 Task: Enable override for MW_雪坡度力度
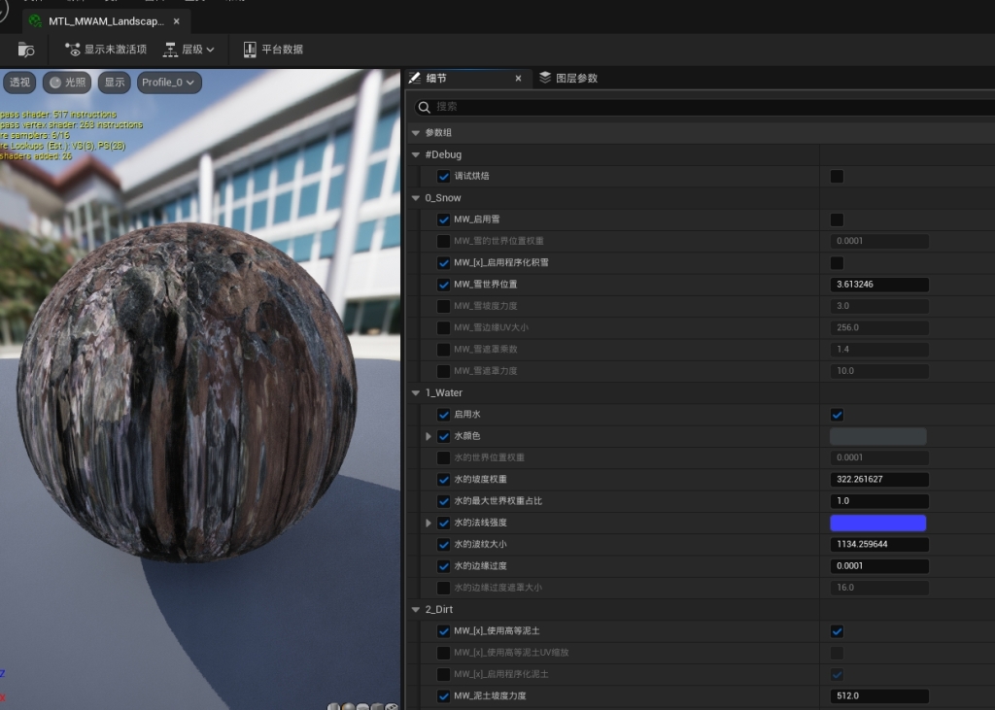(443, 306)
